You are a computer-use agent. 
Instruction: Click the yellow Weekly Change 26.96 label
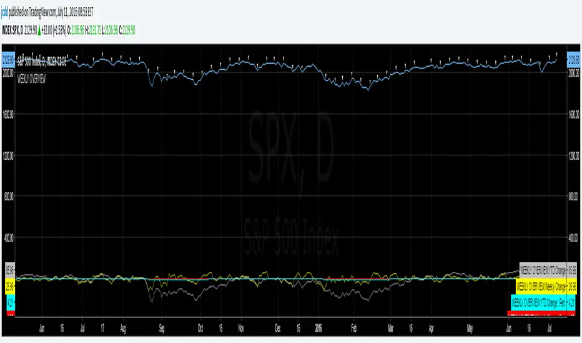(546, 286)
